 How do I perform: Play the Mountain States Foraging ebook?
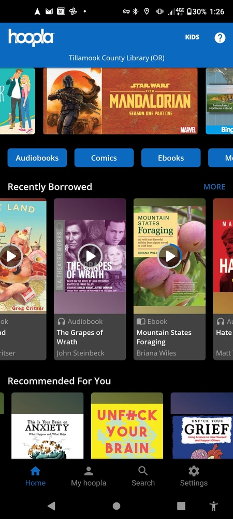(170, 256)
